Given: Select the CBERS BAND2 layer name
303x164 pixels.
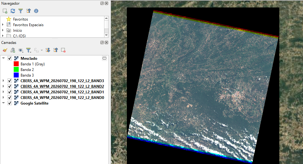Looking at the screenshot, I should pyautogui.click(x=62, y=86).
